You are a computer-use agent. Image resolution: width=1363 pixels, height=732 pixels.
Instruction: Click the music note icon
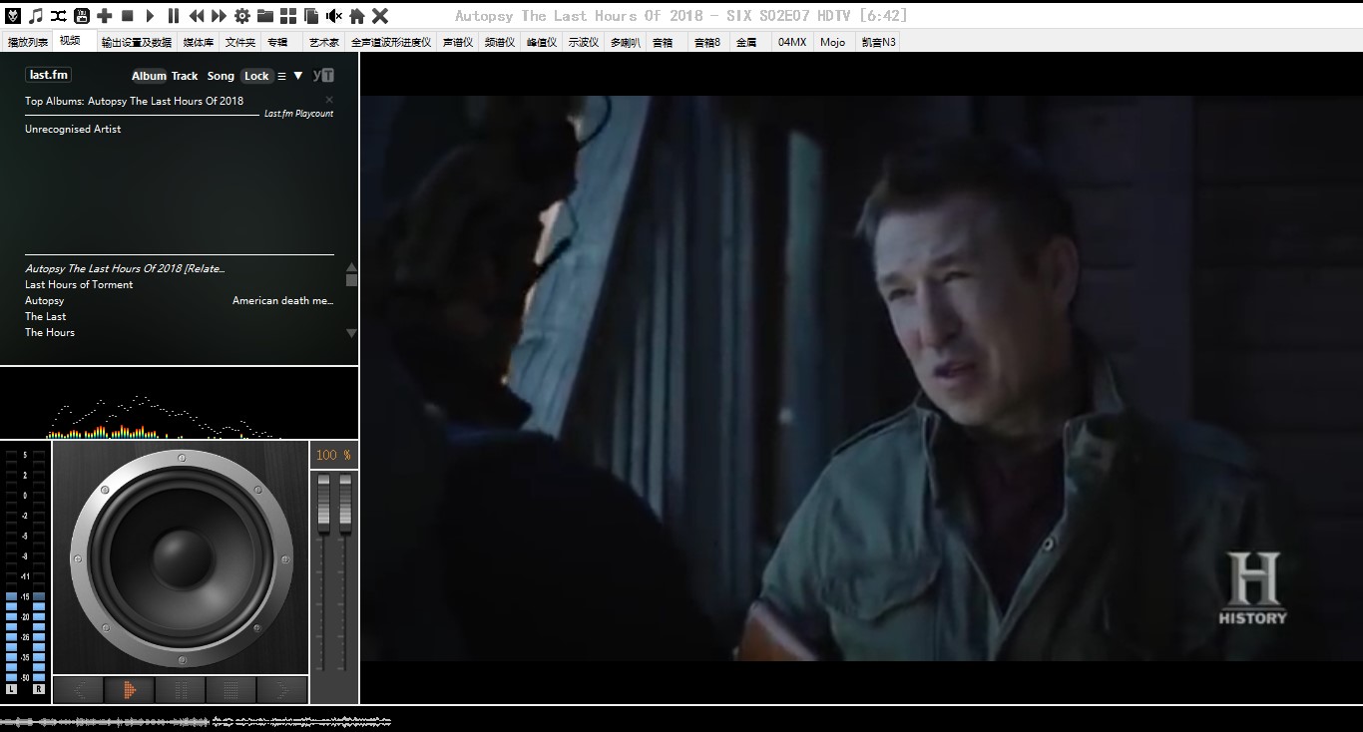coord(36,16)
